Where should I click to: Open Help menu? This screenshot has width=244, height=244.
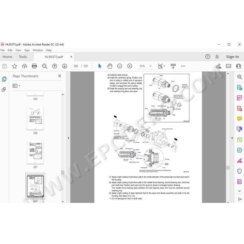click(49, 50)
